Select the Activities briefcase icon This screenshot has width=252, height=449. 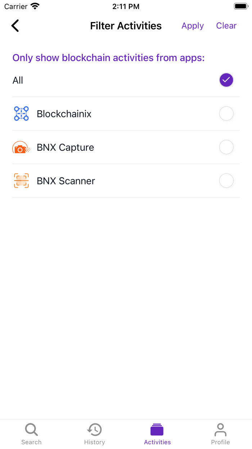[x=157, y=430]
